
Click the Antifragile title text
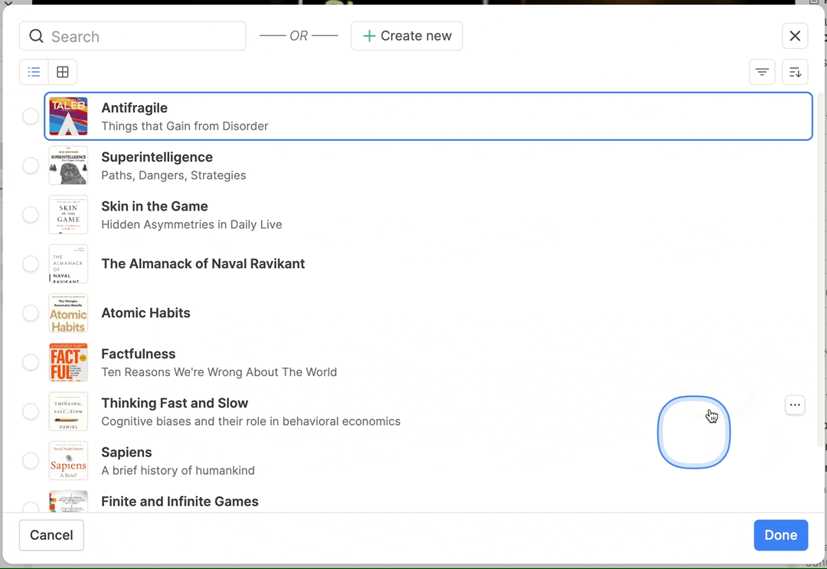pos(135,107)
